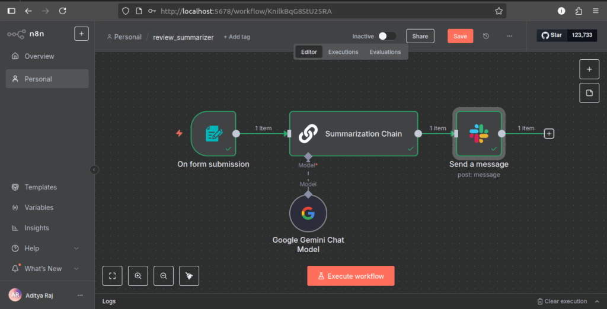Open workflow history clock icon
This screenshot has width=607, height=309.
pyautogui.click(x=486, y=36)
